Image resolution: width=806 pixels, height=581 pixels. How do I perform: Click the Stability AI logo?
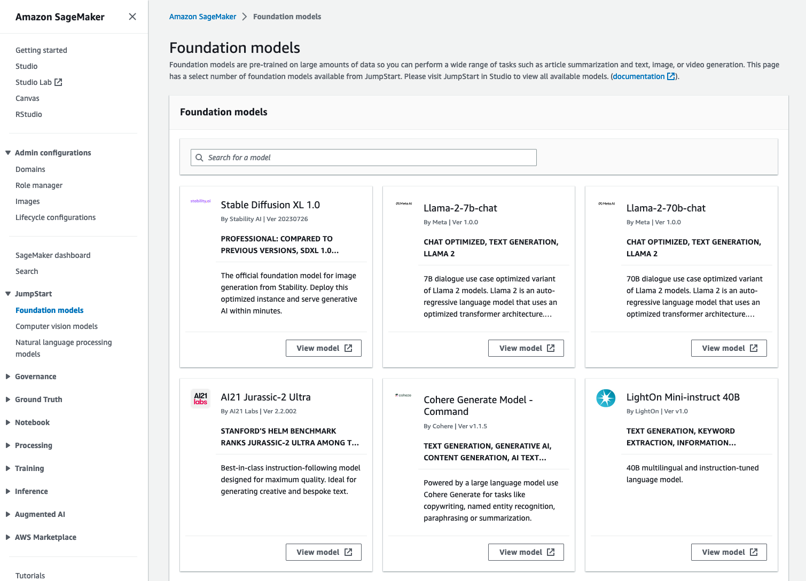click(x=200, y=201)
